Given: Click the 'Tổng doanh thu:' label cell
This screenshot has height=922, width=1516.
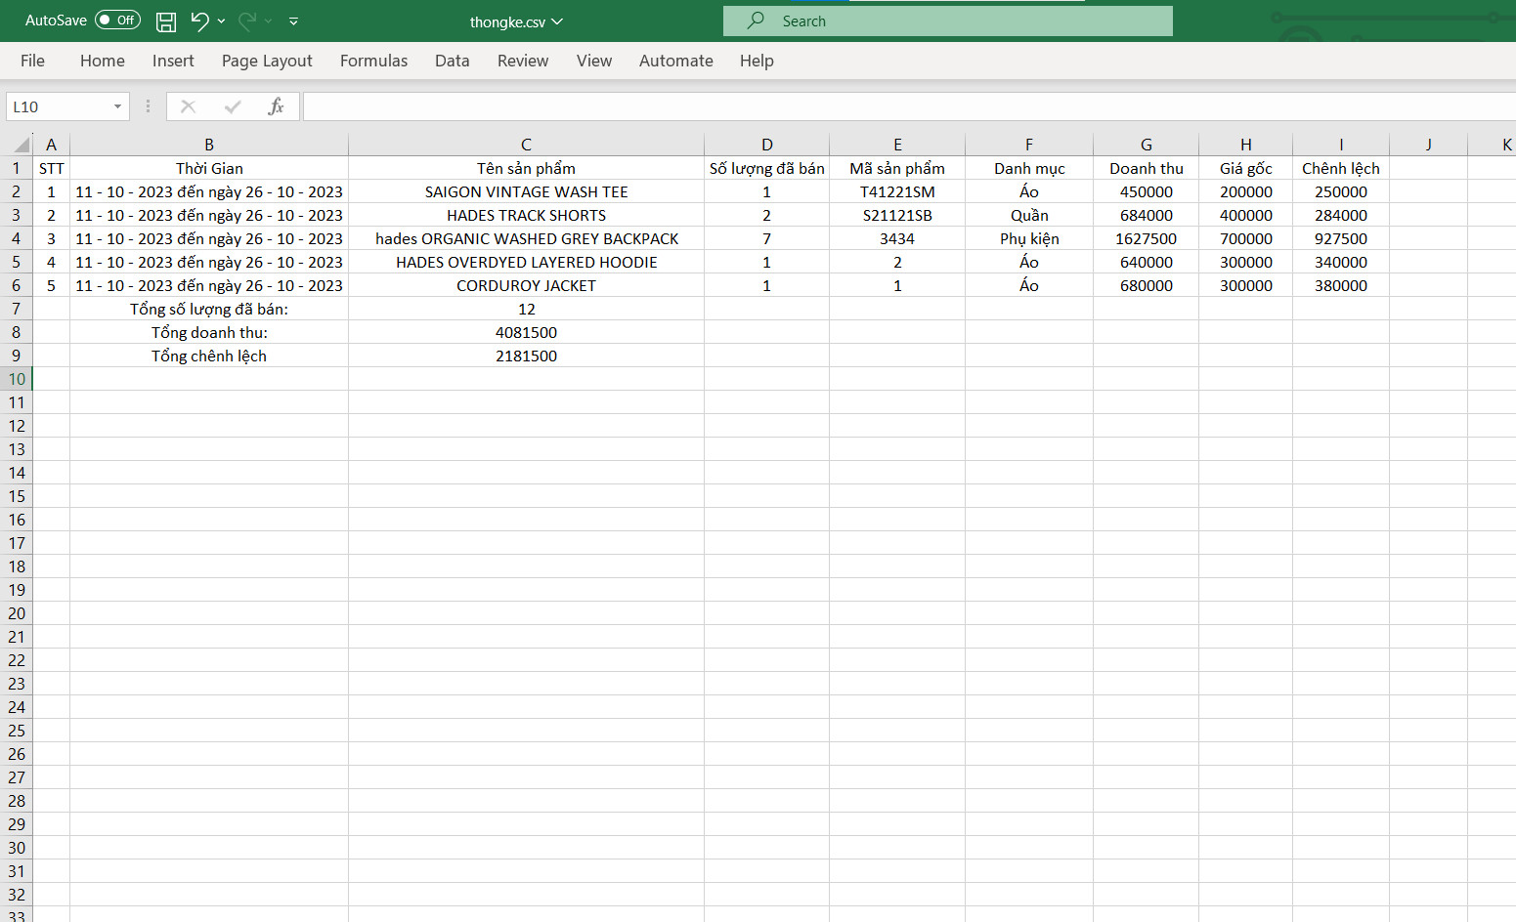Looking at the screenshot, I should coord(209,332).
